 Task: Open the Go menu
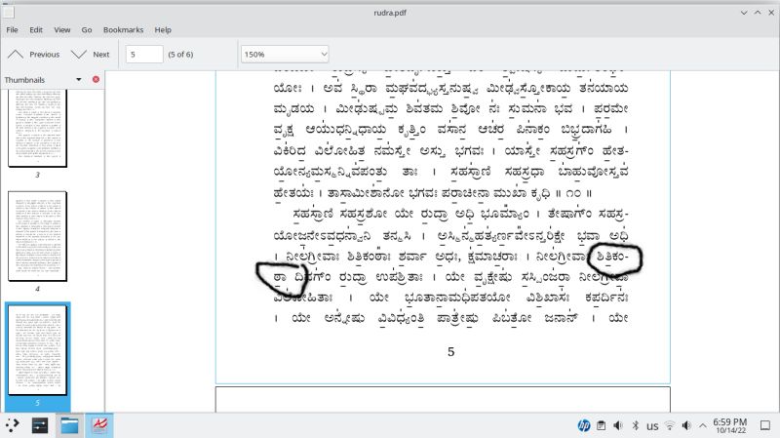point(87,30)
